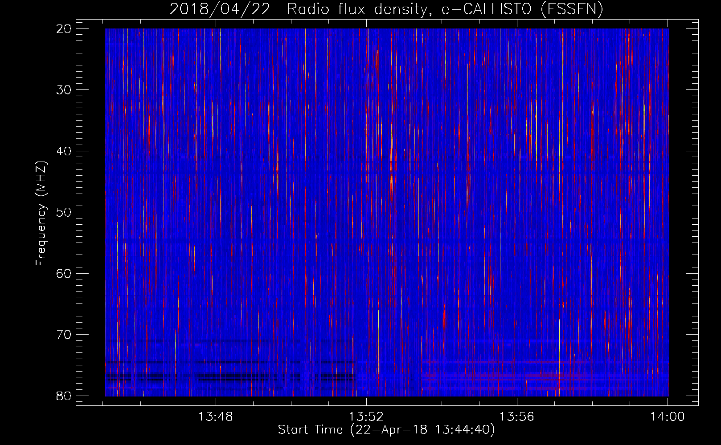Select the 20 frequency tick label
The height and width of the screenshot is (445, 721).
[x=64, y=29]
